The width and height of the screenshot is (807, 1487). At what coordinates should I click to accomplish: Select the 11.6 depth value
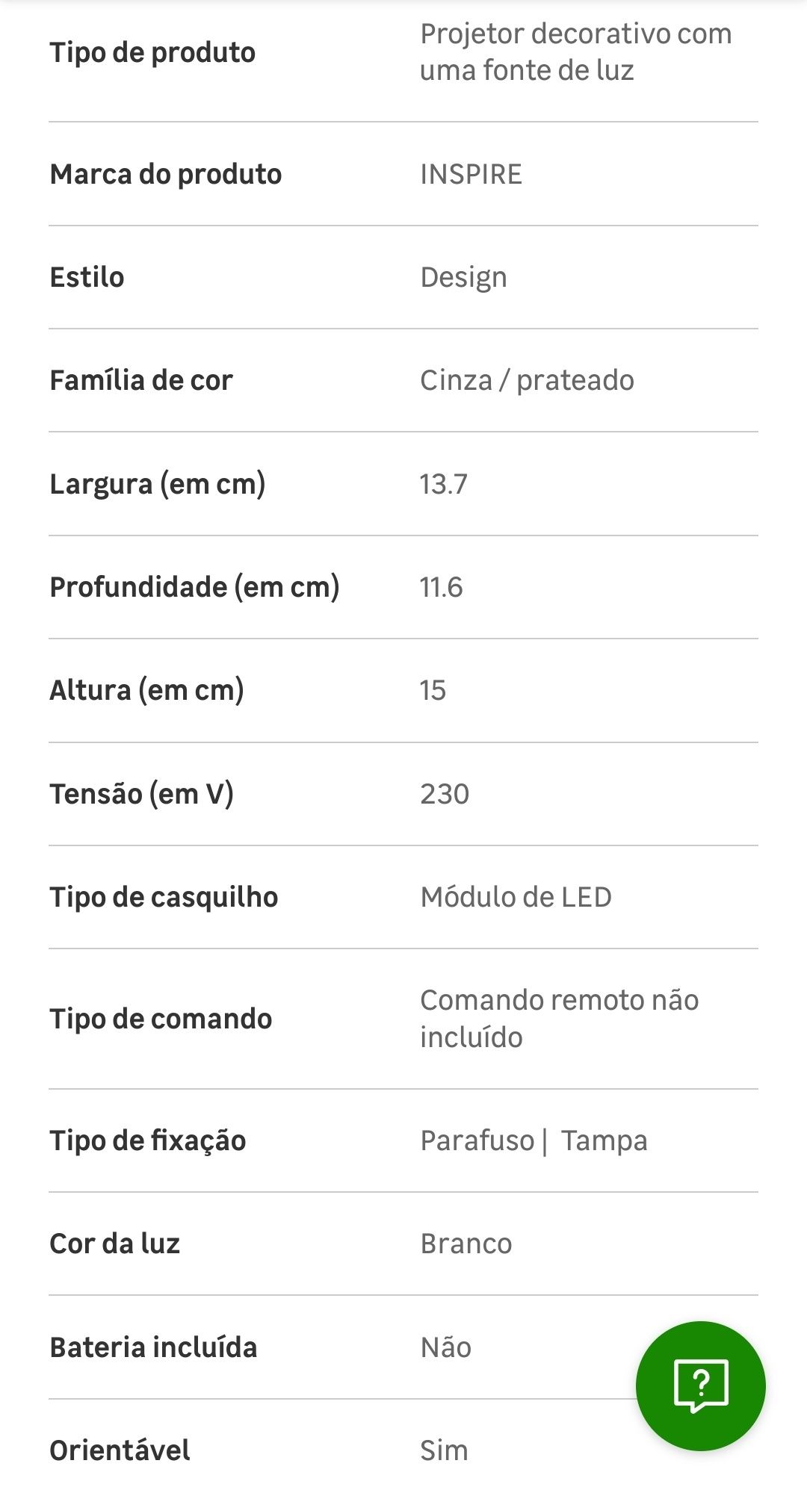pos(441,587)
